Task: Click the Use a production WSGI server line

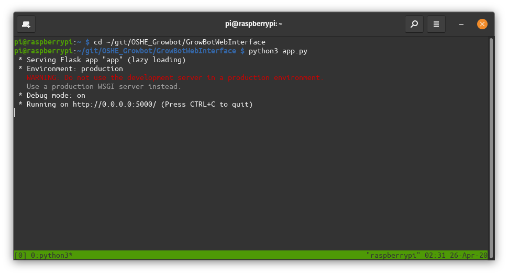Action: (x=104, y=87)
